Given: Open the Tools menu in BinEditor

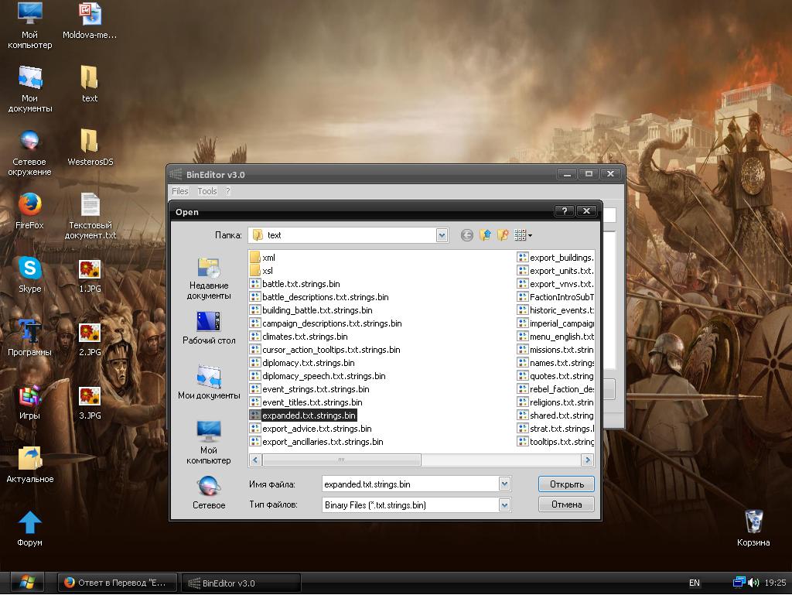Looking at the screenshot, I should click(207, 191).
